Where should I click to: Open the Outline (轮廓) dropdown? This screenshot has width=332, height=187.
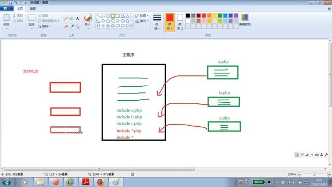click(142, 16)
